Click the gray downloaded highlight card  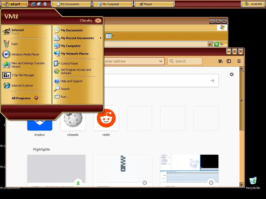pos(56,170)
